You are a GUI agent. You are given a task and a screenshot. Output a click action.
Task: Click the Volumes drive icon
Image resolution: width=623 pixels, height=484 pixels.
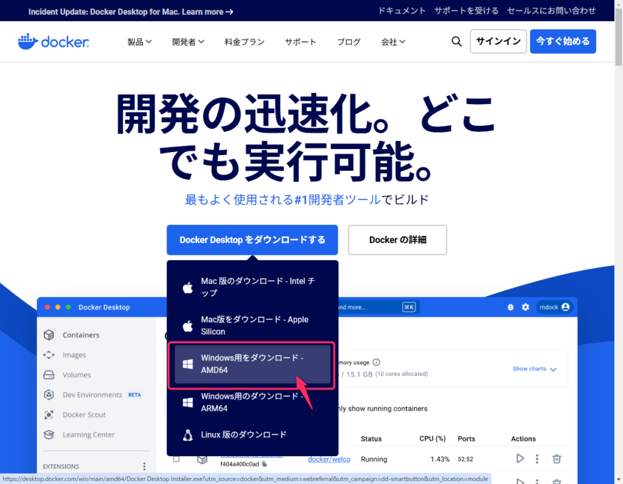coord(49,375)
